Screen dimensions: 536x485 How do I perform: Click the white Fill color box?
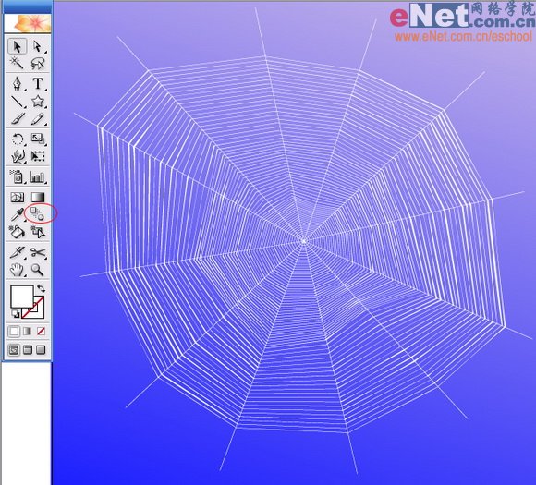(22, 297)
